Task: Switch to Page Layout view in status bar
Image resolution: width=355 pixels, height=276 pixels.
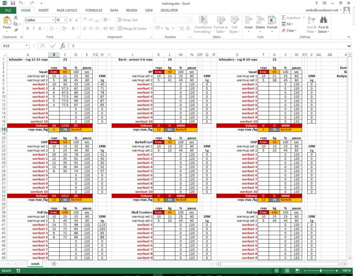Action: click(287, 271)
